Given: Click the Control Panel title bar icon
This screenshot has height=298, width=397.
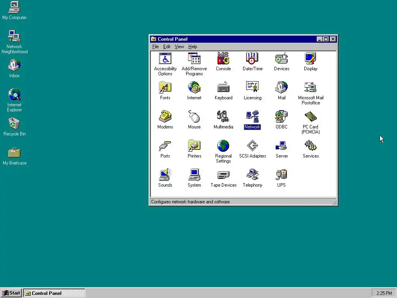Looking at the screenshot, I should pyautogui.click(x=154, y=39).
